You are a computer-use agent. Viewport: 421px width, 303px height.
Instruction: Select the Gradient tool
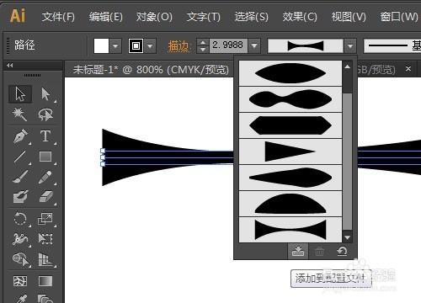tap(45, 281)
